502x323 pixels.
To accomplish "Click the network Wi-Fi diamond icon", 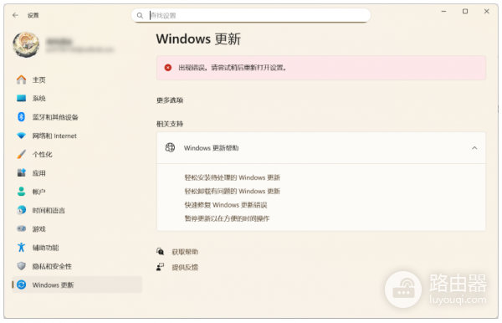I will (22, 136).
